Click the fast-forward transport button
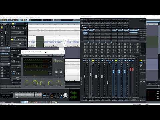The height and width of the screenshot is (120, 160). [36, 95]
